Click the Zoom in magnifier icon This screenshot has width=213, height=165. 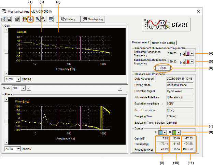point(37,19)
